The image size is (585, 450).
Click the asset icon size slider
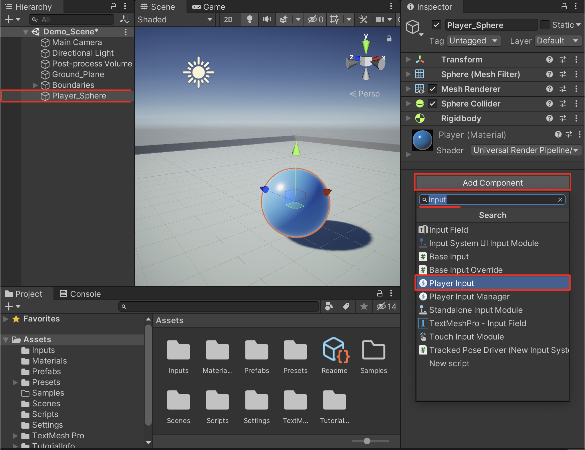tap(367, 441)
